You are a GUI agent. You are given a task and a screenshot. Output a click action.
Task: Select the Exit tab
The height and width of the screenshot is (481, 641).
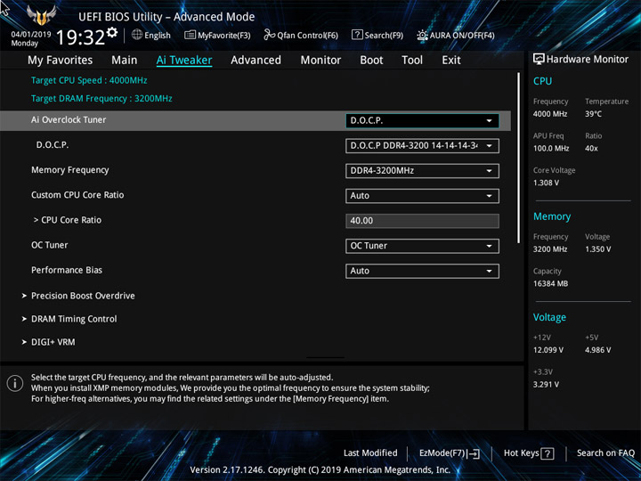point(451,61)
